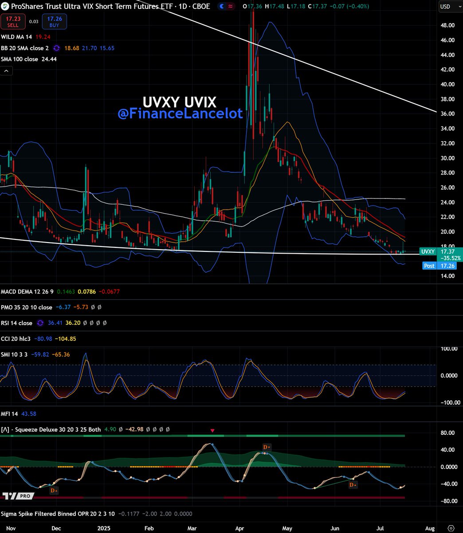Click the 14.00 price axis label

click(447, 276)
